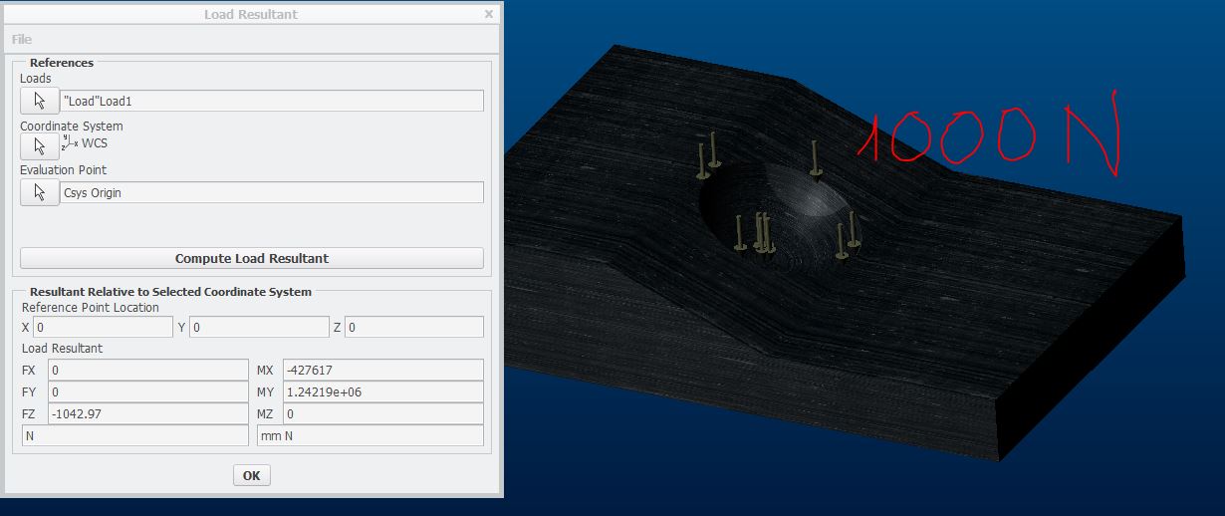1225x516 pixels.
Task: Click the MX field showing -427617
Action: click(383, 370)
